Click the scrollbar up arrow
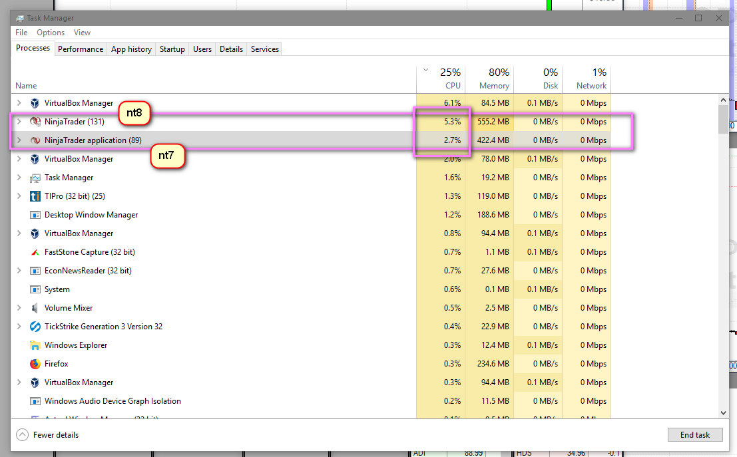The width and height of the screenshot is (737, 457). tap(723, 100)
